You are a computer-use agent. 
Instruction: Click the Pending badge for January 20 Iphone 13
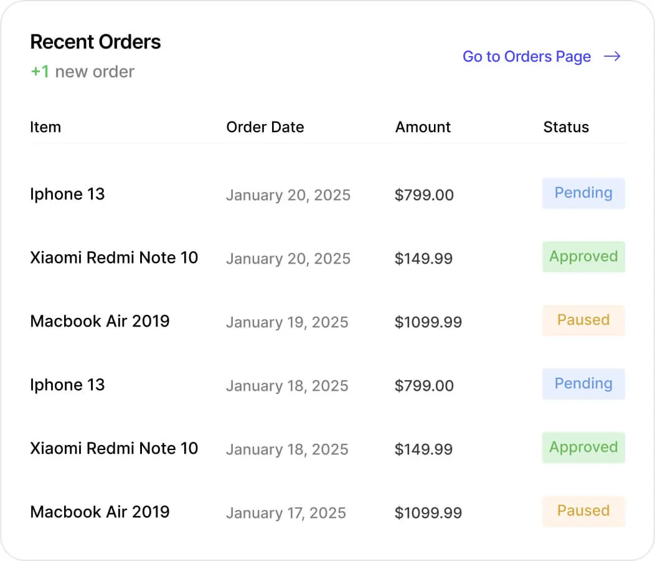click(583, 193)
